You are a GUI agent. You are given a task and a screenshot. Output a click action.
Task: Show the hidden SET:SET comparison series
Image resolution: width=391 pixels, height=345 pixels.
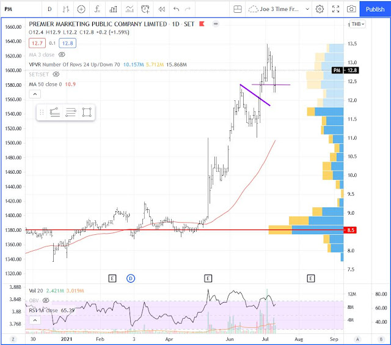pyautogui.click(x=56, y=74)
